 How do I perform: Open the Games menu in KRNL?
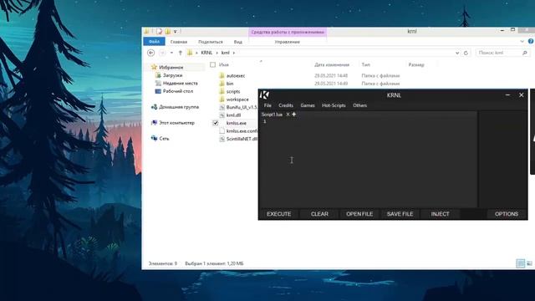tap(308, 105)
